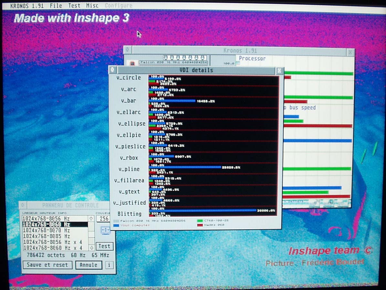Select 1024x768-8@85 Hz resolution
This screenshot has height=290, width=386.
(46, 236)
